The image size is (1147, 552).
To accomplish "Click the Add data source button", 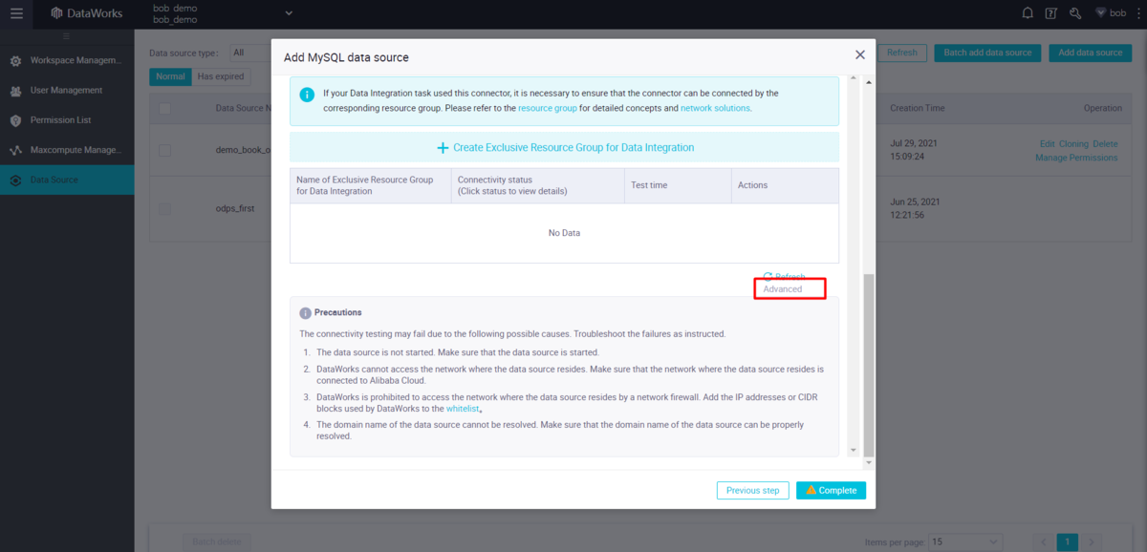I will [1090, 53].
